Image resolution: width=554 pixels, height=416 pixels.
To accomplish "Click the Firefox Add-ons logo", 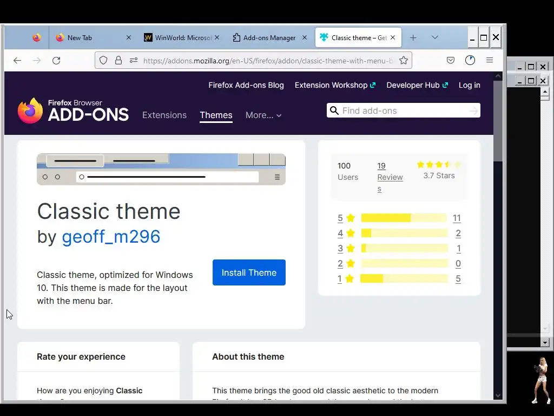I will point(73,110).
